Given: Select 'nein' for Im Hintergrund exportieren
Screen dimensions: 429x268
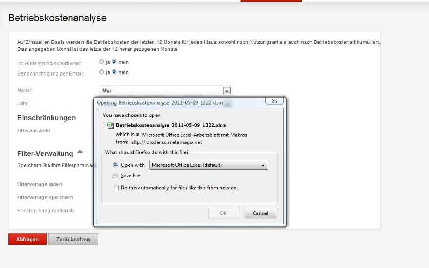Looking at the screenshot, I should 114,62.
